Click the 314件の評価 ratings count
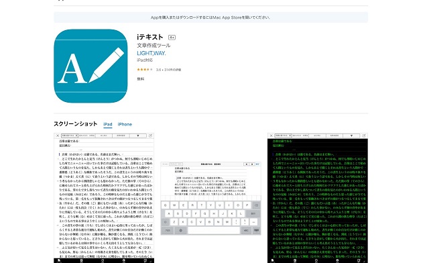The image size is (429, 263). click(173, 70)
